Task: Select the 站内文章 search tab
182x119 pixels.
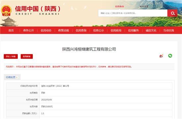Action: [x=144, y=7]
